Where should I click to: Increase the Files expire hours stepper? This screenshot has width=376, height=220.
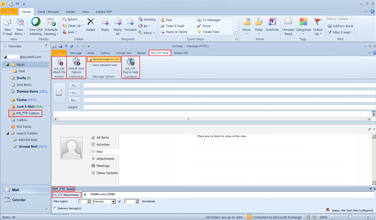pos(89,201)
